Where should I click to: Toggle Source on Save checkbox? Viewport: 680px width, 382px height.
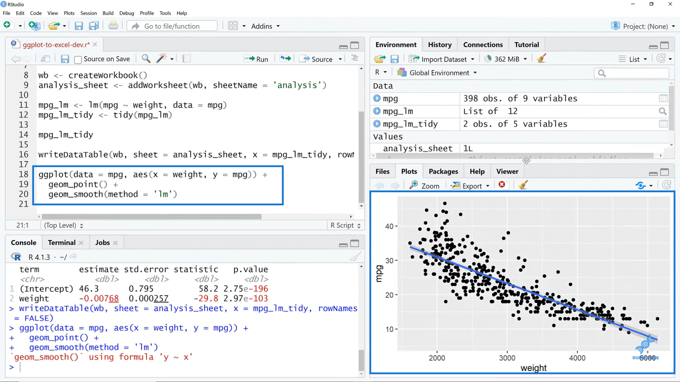(78, 59)
